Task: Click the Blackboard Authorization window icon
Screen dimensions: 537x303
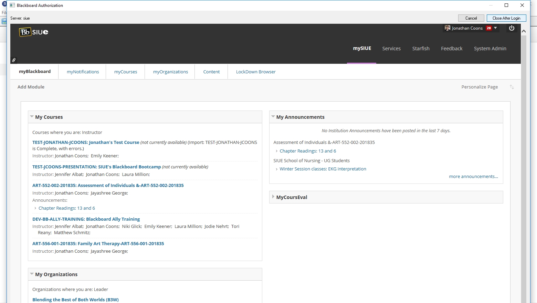Action: pyautogui.click(x=12, y=6)
